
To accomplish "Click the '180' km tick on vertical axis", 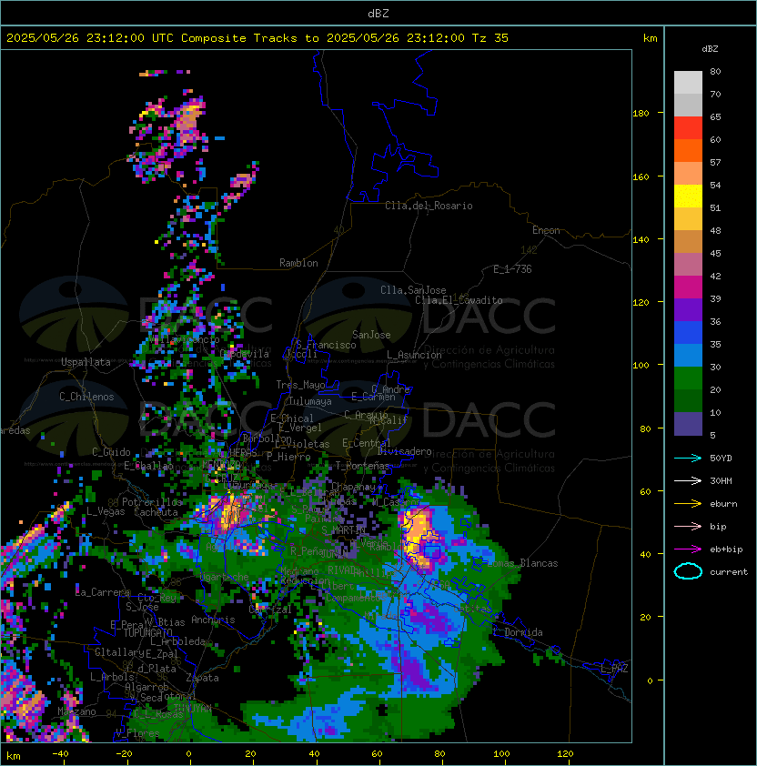I will [641, 114].
